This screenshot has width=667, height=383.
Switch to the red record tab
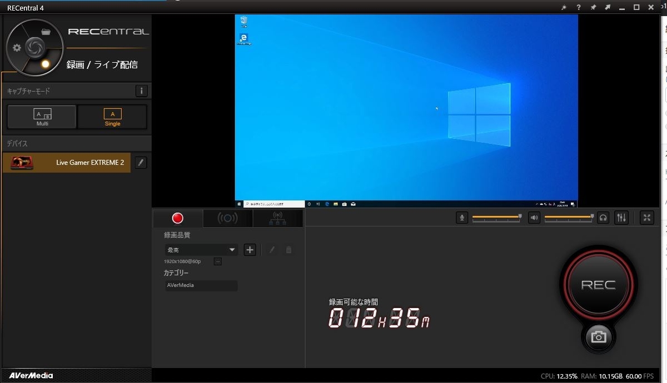pos(177,218)
